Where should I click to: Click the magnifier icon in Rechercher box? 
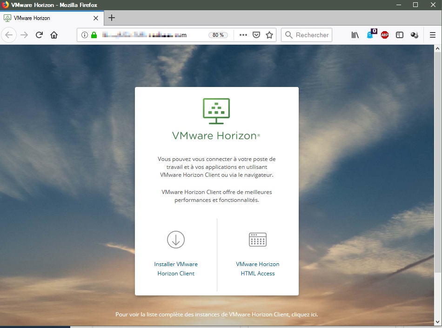click(x=288, y=35)
